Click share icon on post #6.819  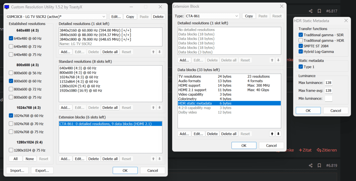click(311, 165)
